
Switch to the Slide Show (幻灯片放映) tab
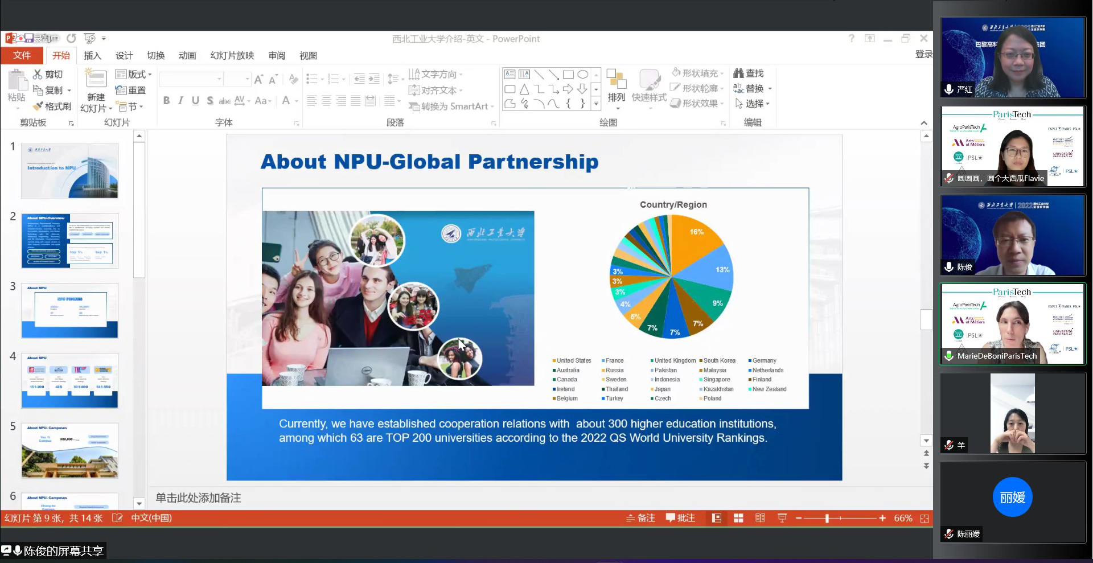[232, 56]
